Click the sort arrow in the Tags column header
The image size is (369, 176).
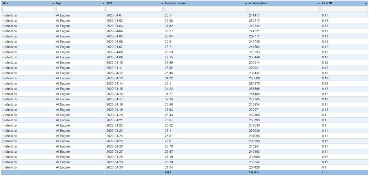[x=104, y=3]
